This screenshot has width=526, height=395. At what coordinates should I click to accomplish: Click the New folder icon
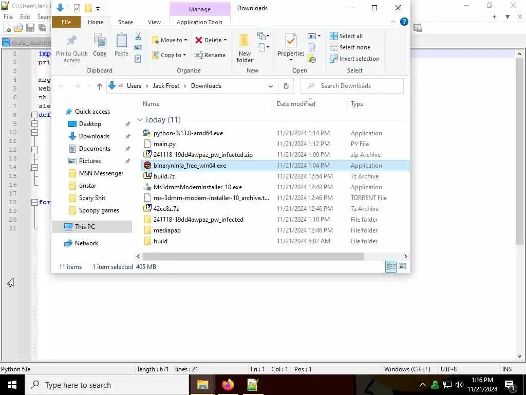pos(244,41)
